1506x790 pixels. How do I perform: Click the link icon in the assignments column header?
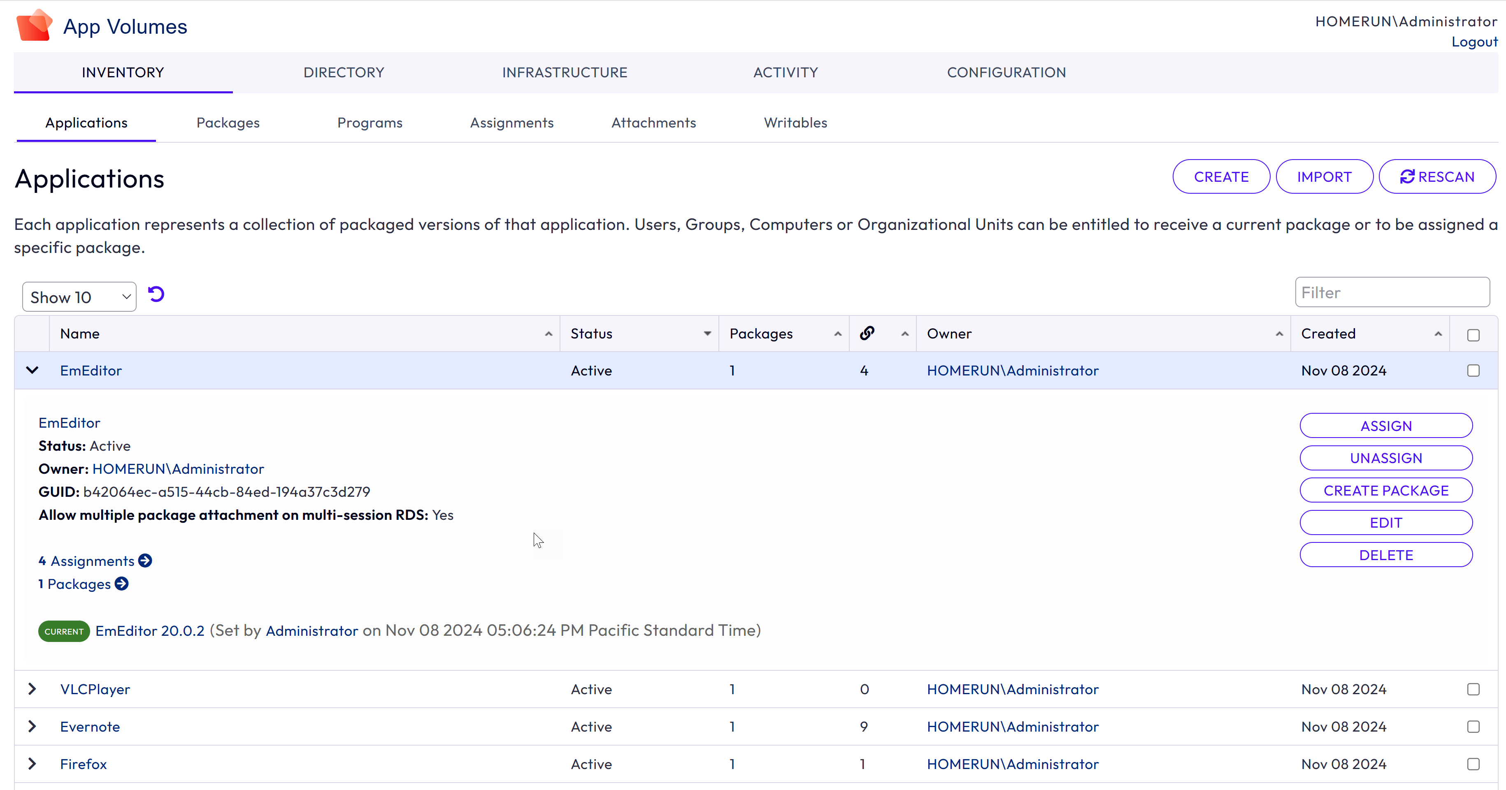867,333
